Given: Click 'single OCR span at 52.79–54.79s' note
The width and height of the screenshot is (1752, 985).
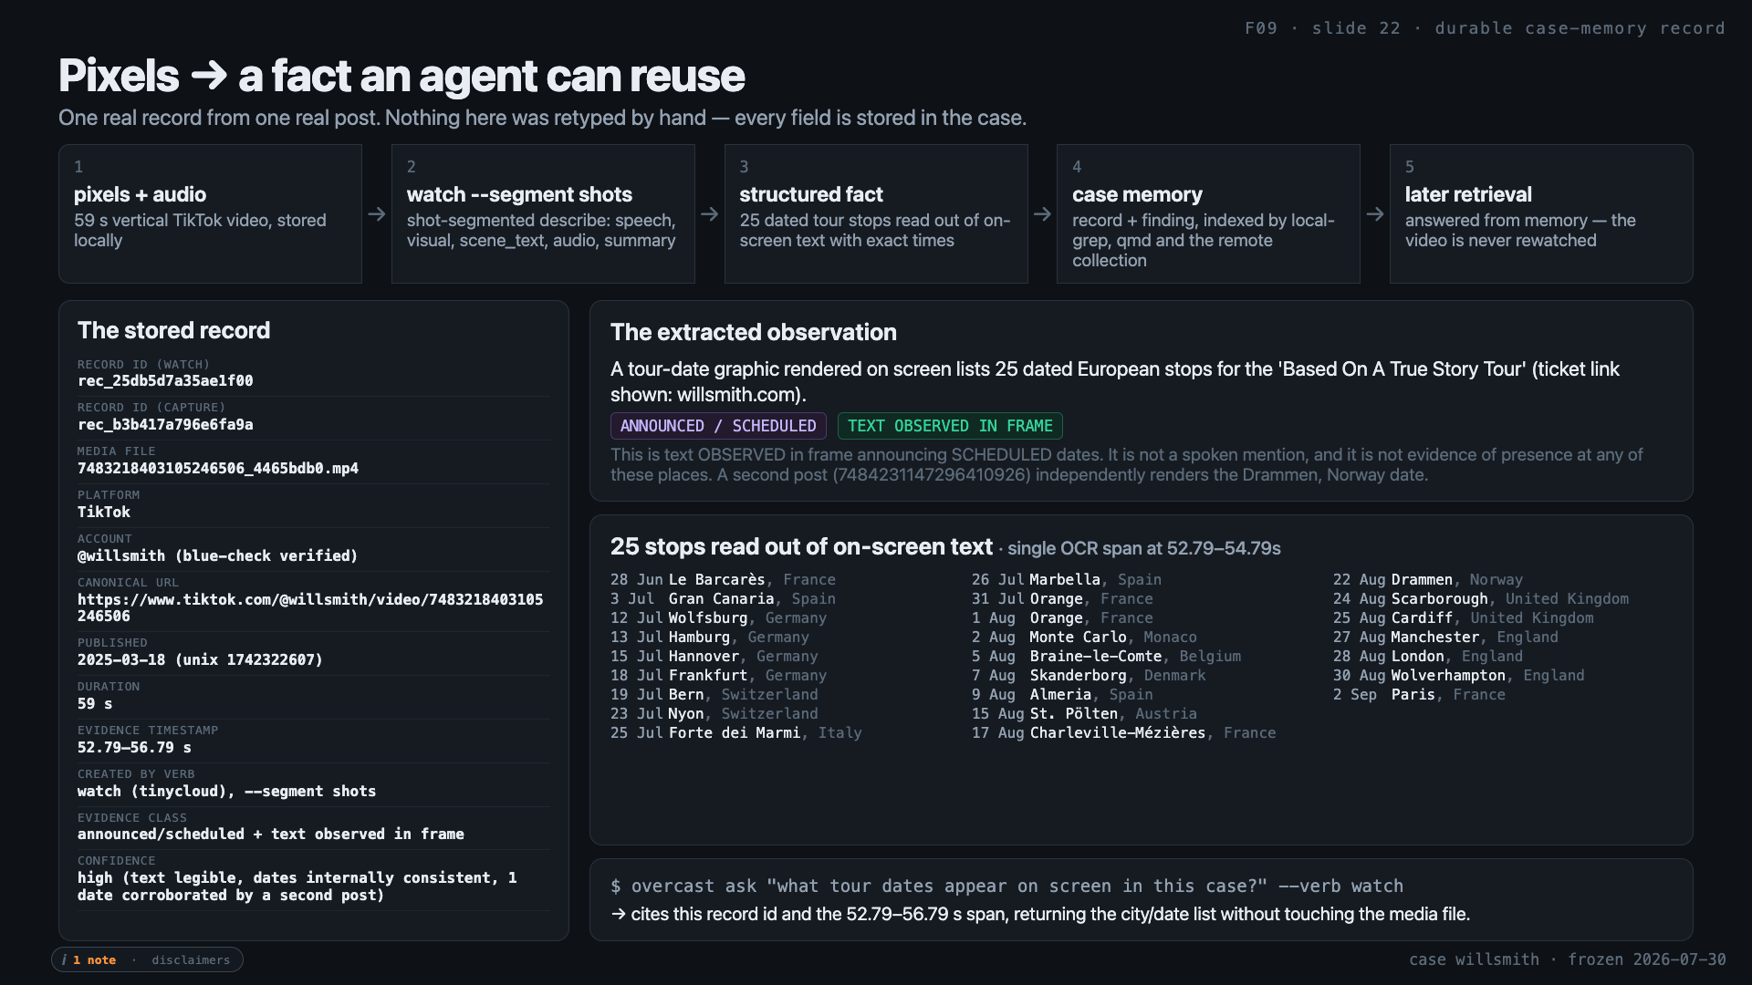Looking at the screenshot, I should [x=1144, y=548].
